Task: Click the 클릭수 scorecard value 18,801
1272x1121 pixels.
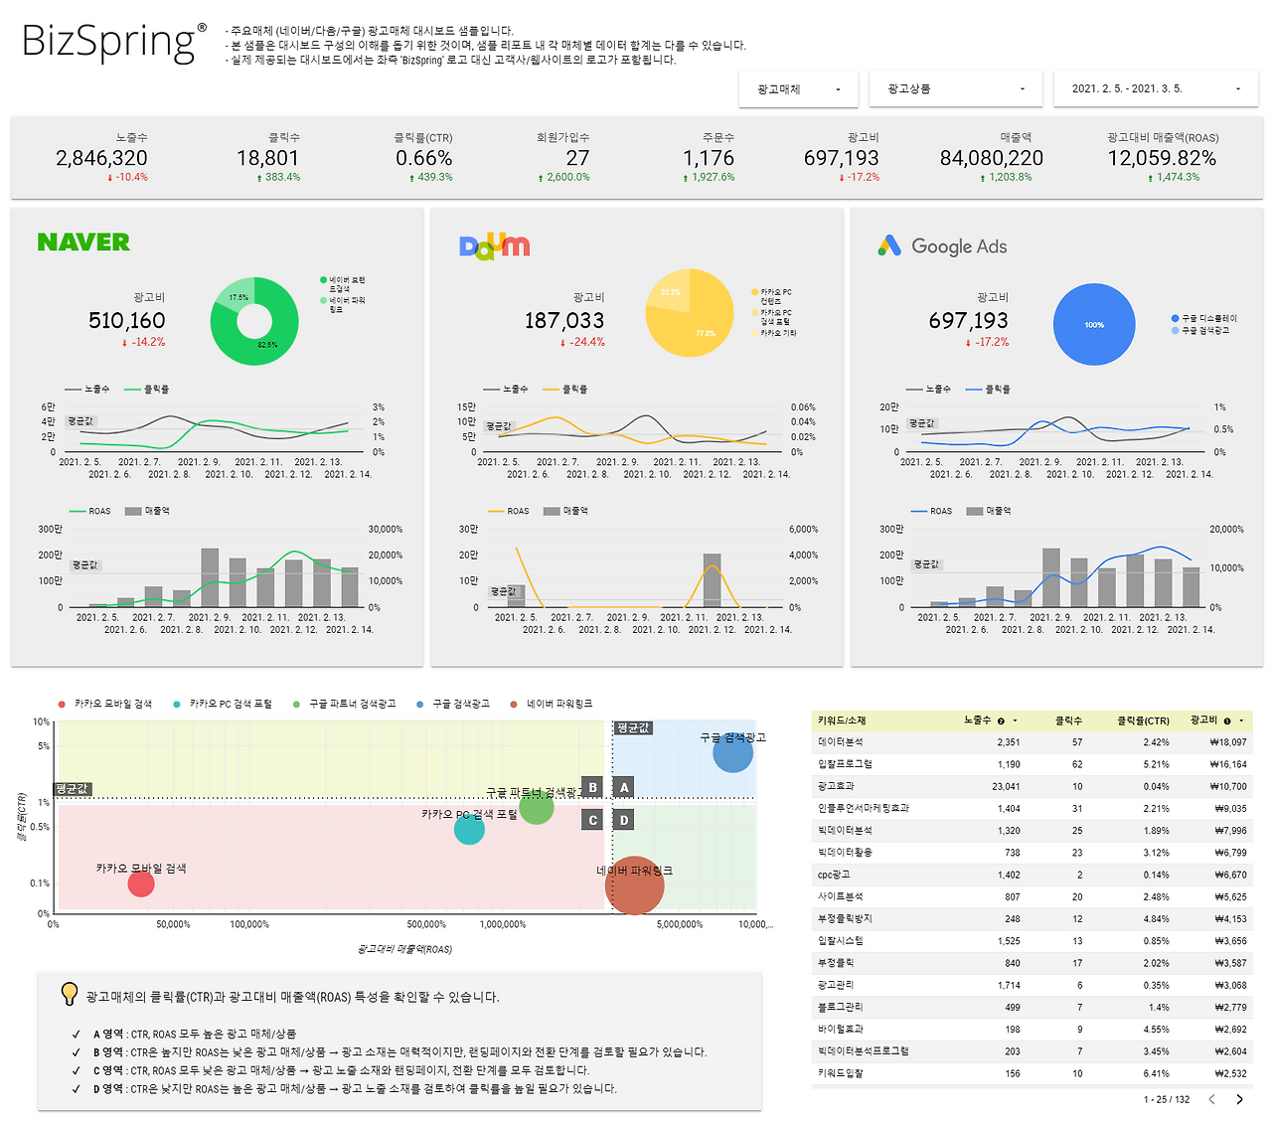Action: 267,158
